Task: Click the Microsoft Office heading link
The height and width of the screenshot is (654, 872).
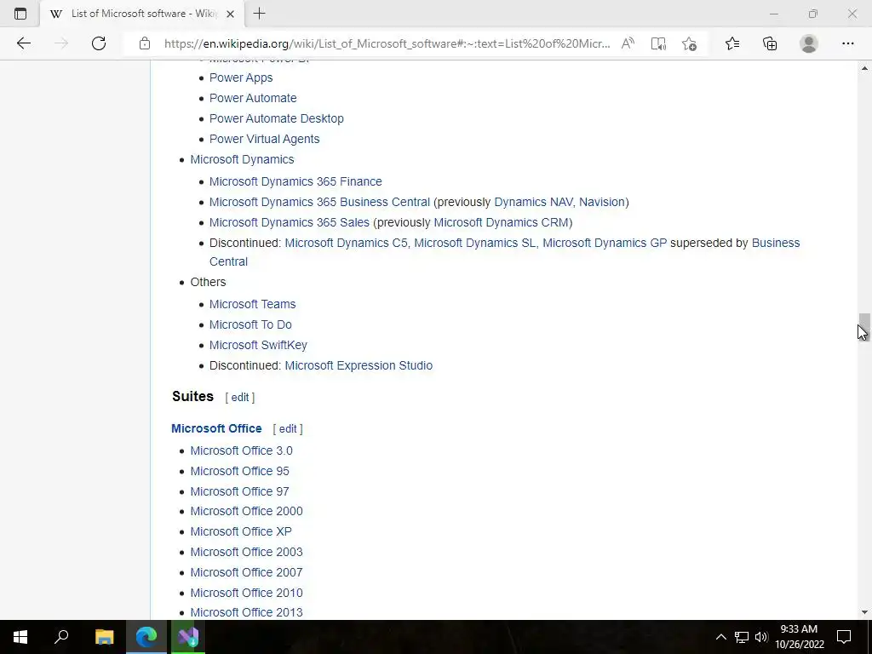Action: tap(216, 429)
